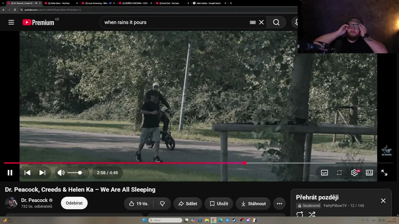Show hidden system tray icons
This screenshot has height=224, width=399.
point(363,220)
